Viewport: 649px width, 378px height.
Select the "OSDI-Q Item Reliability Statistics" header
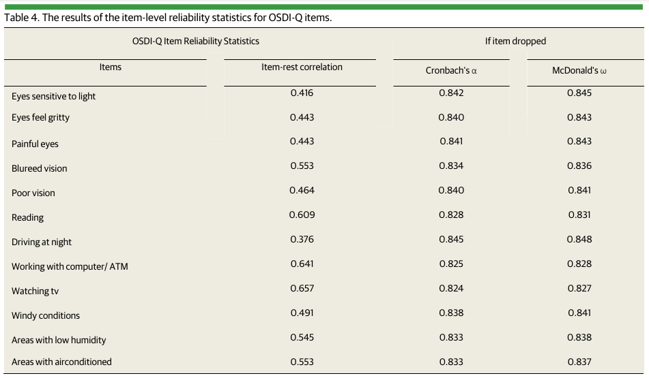[x=195, y=41]
